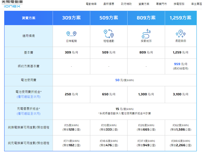Click the 短程通勤 A-to-B route icon
This screenshot has width=202, height=153.
coord(109,34)
